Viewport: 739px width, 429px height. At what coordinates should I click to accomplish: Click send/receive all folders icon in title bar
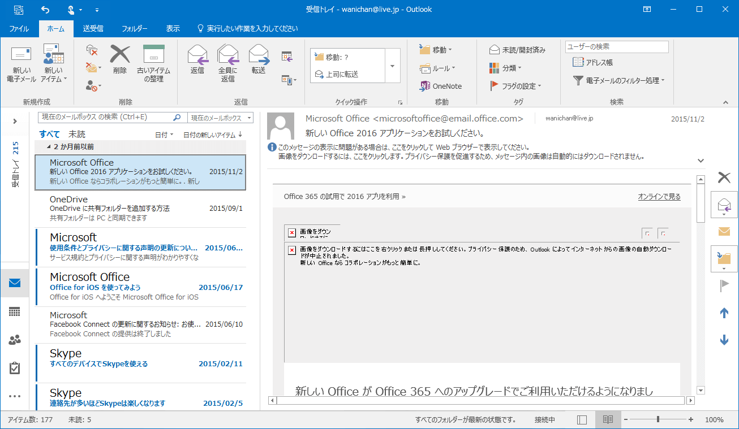click(19, 10)
